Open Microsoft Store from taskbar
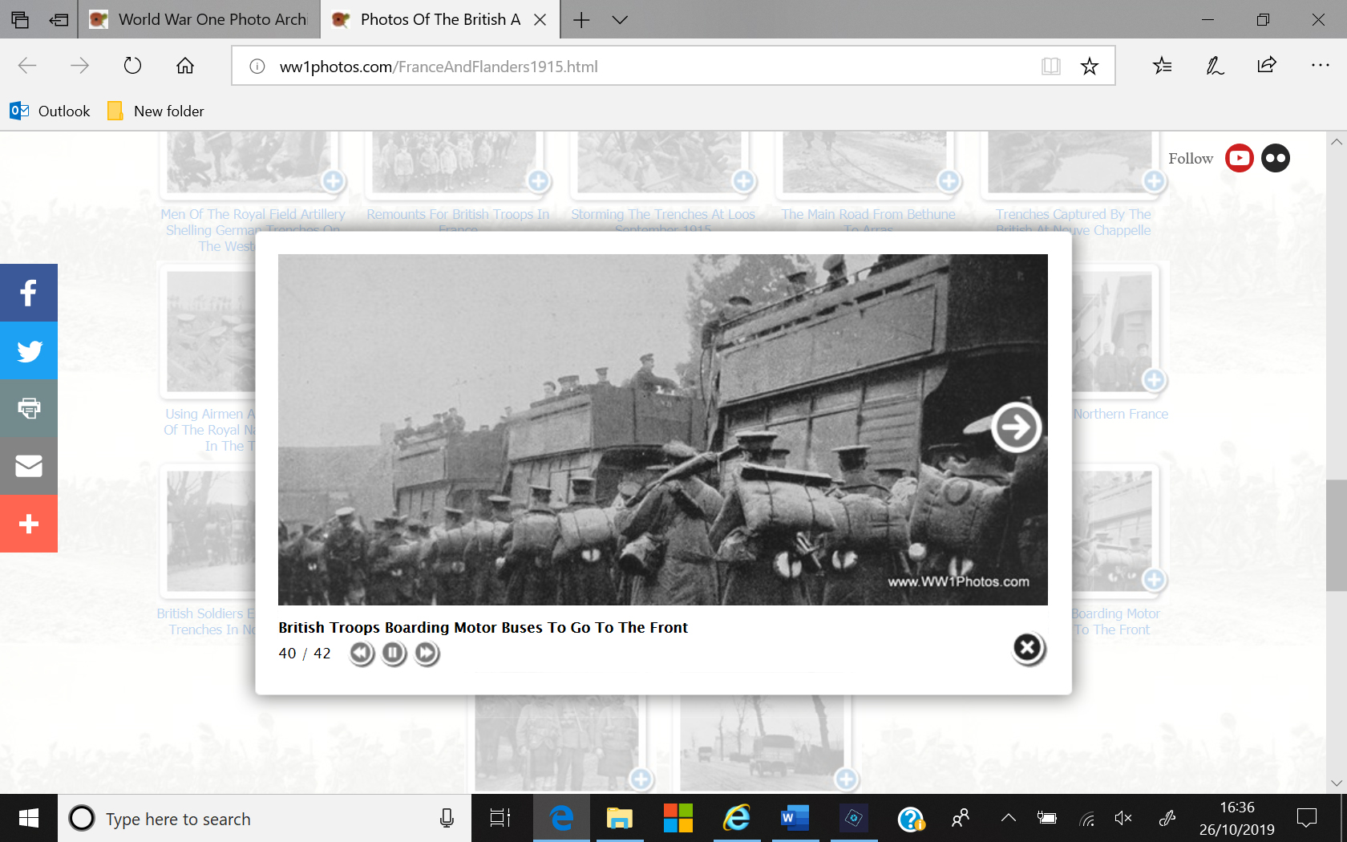 point(678,819)
